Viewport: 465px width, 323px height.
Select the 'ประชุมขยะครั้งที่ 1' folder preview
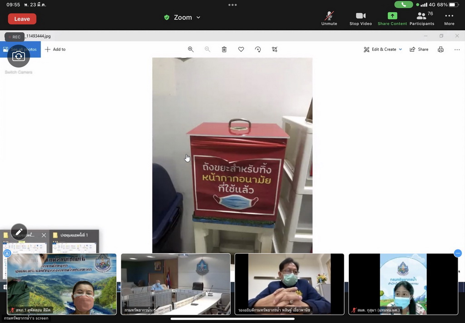(x=74, y=242)
